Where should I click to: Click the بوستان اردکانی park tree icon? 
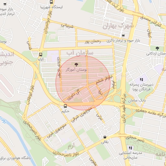(157, 48)
